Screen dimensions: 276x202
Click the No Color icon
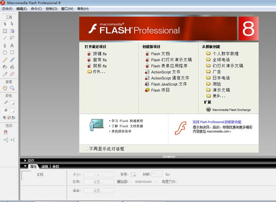click(9, 117)
